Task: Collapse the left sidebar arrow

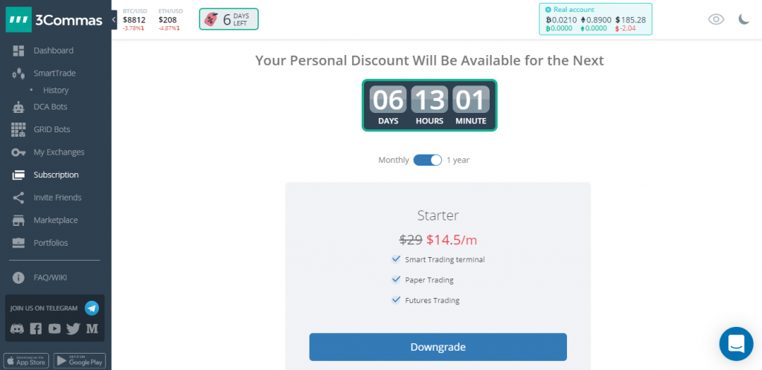Action: click(x=114, y=20)
